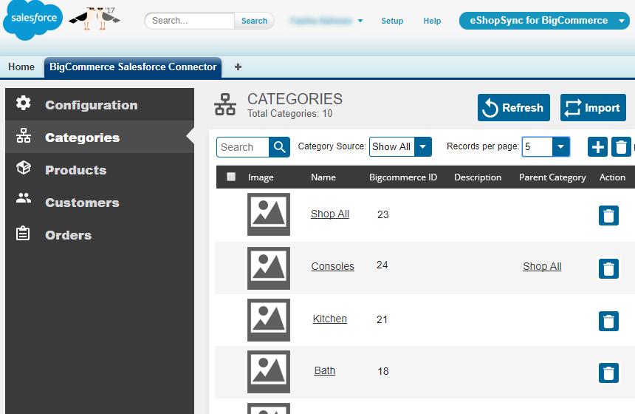Screen dimensions: 635x414
Task: Toggle the select-all checkbox in table header
Action: coord(231,177)
